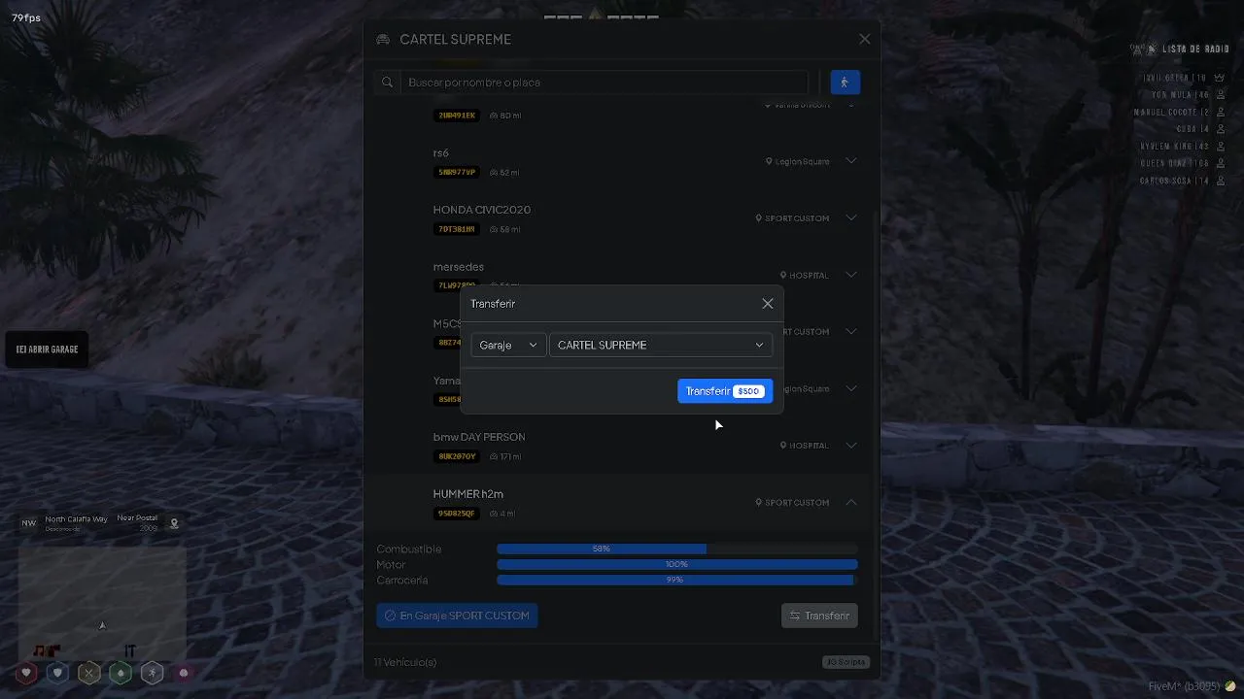
Task: Click the Combustible 58% bar
Action: pyautogui.click(x=677, y=549)
